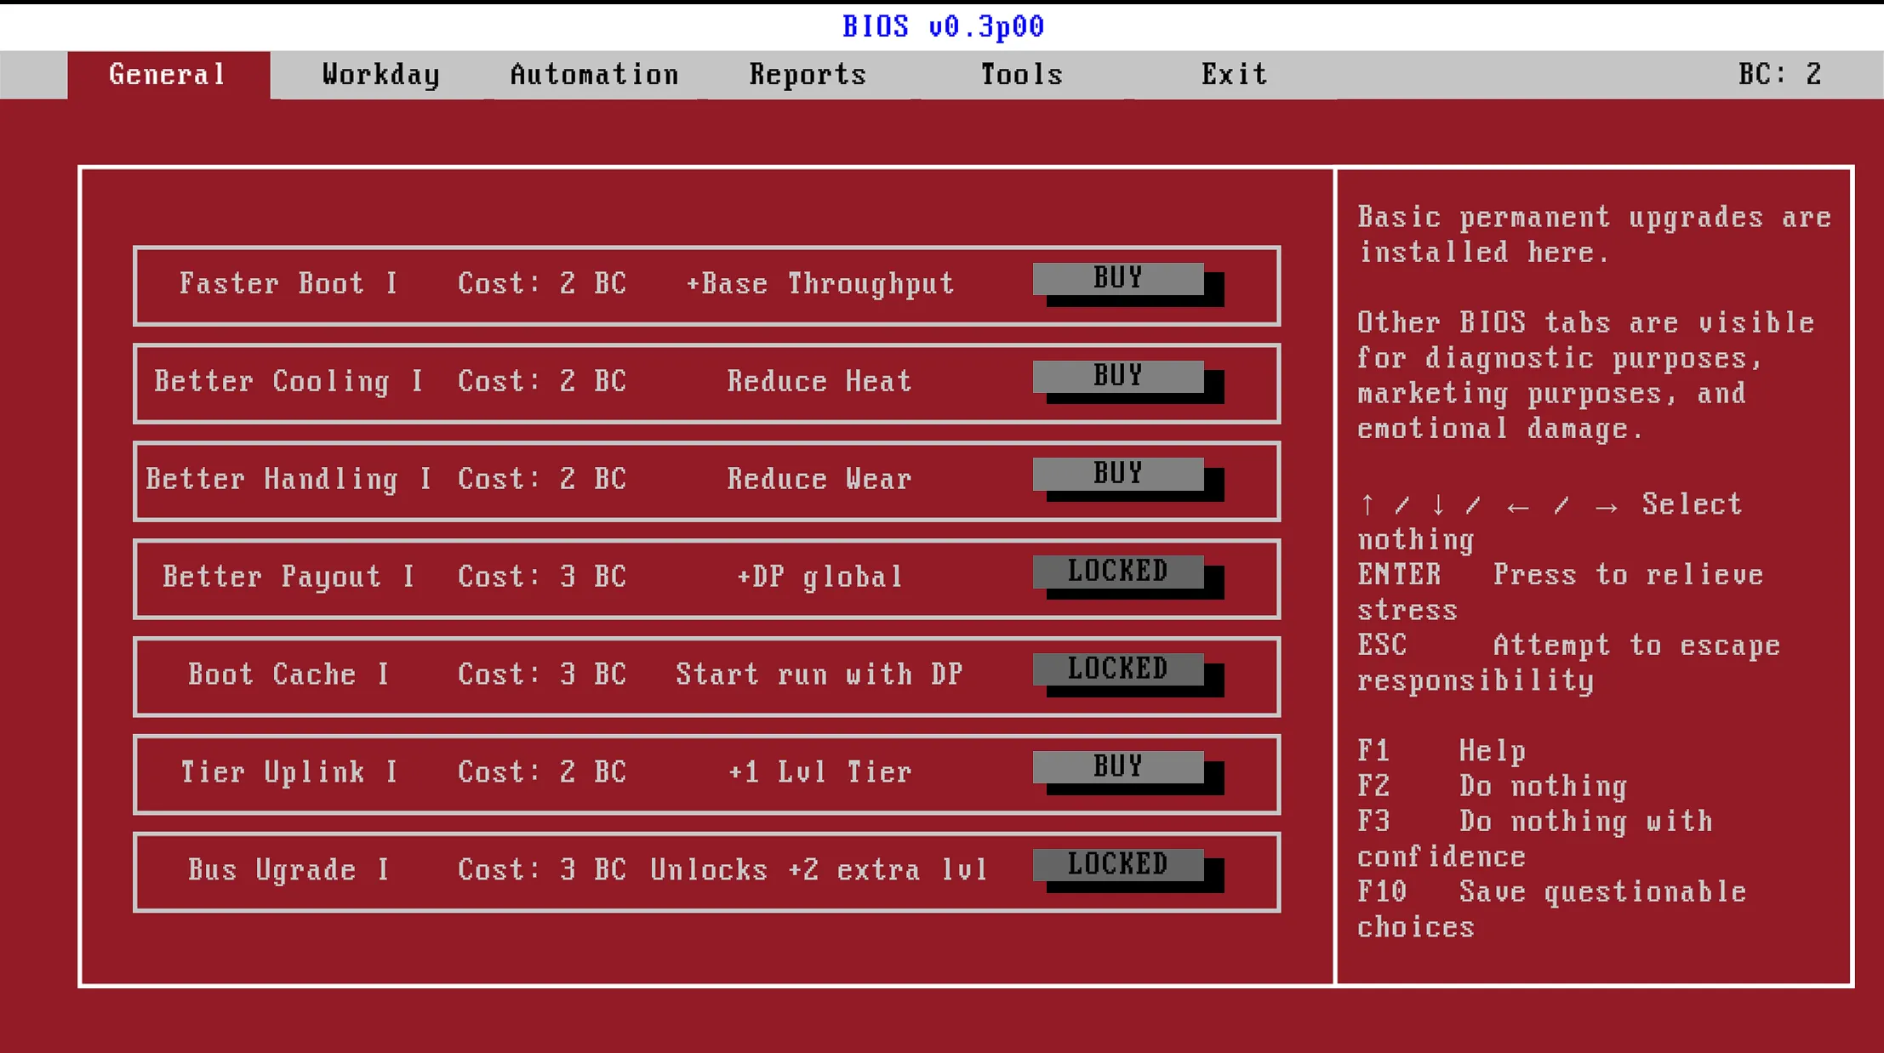Click the Start run with DP text
Image resolution: width=1884 pixels, height=1053 pixels.
[x=820, y=675]
